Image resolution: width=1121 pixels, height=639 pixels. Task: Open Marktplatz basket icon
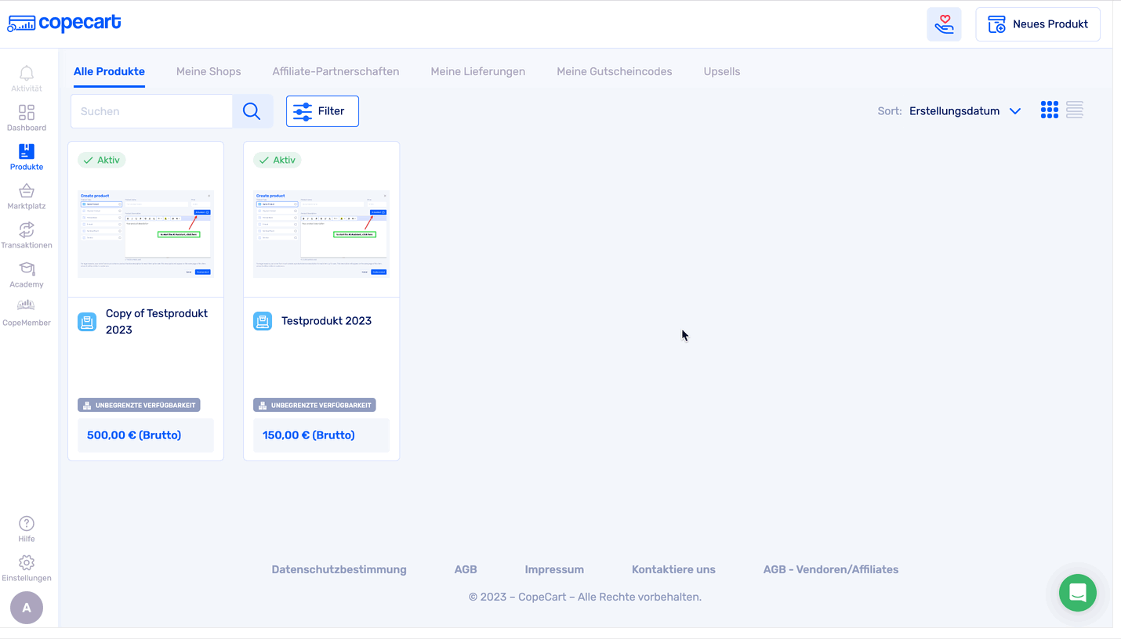coord(27,192)
